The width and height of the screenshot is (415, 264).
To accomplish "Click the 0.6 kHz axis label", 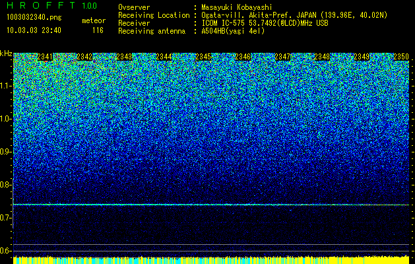I will click(6, 251).
